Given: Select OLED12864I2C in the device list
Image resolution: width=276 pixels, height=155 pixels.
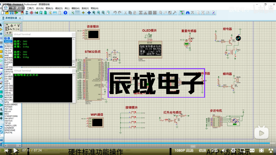Looking at the screenshot, I should tap(11, 105).
